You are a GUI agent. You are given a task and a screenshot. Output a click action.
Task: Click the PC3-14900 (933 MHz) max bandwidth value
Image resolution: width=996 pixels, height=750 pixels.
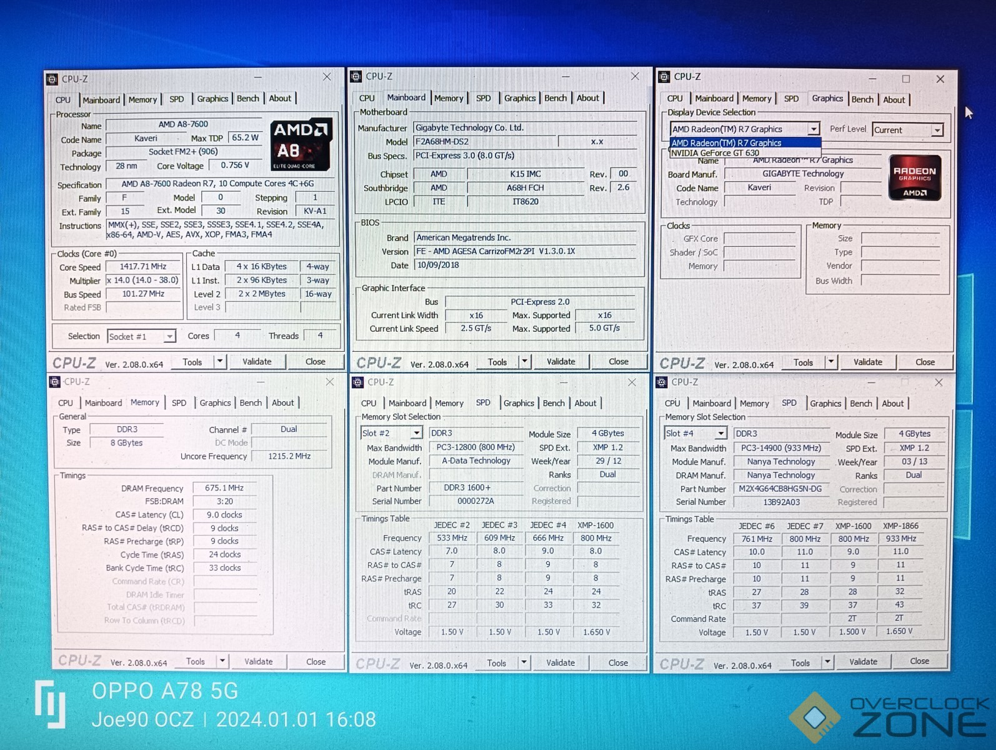point(780,448)
